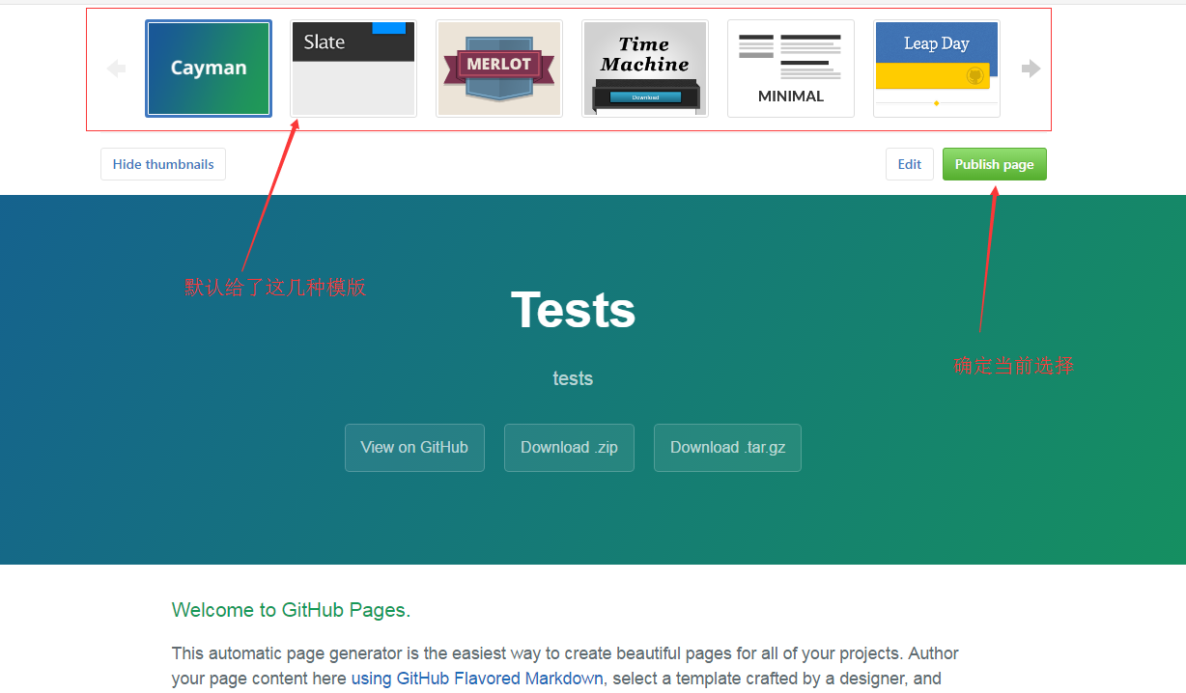
Task: Hide the theme thumbnails strip
Action: click(x=163, y=164)
